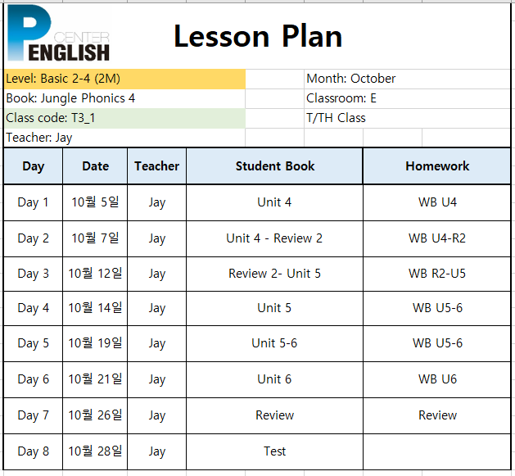Select the Lesson Plan title cell
The width and height of the screenshot is (515, 476).
click(x=258, y=36)
